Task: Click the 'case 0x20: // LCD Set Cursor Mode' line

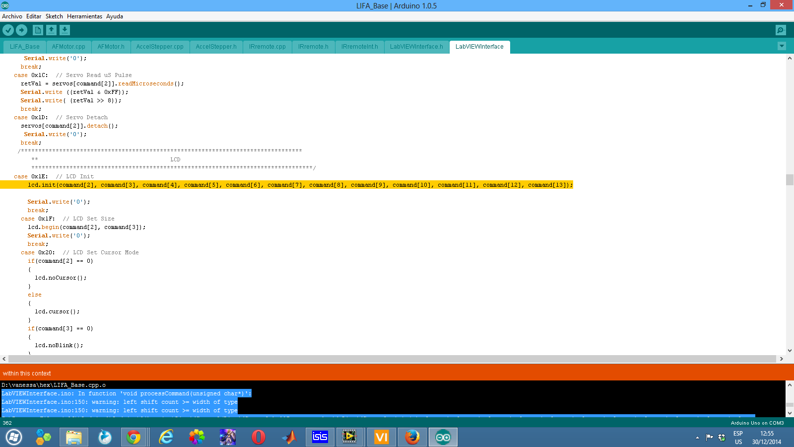Action: coord(80,252)
